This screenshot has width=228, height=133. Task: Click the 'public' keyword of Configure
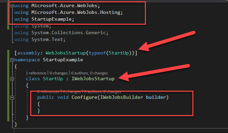pyautogui.click(x=46, y=97)
